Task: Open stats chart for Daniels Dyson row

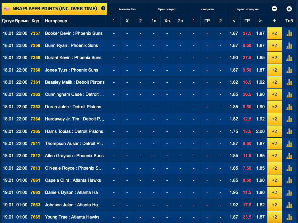Action: point(289,192)
